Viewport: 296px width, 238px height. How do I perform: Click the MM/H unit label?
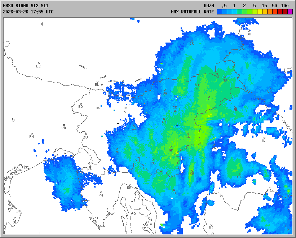click(209, 6)
